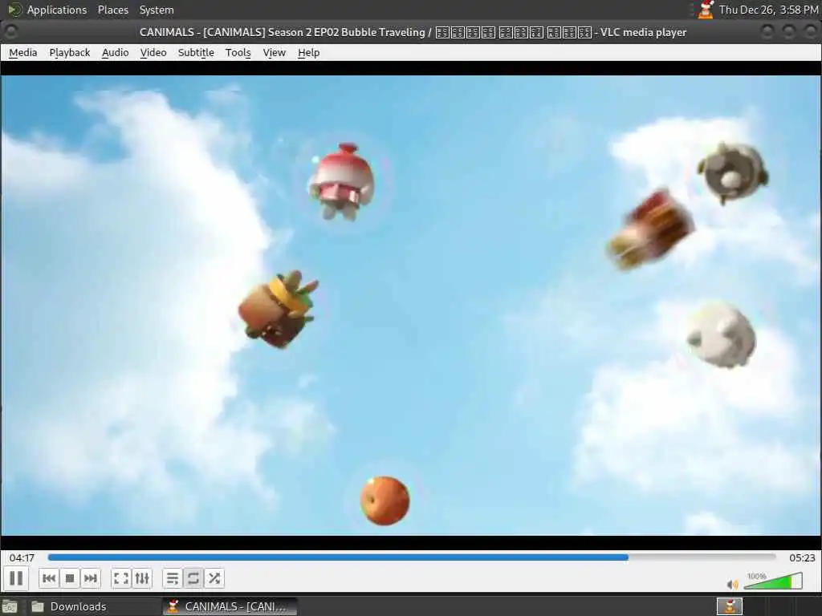Image resolution: width=822 pixels, height=616 pixels.
Task: Open the System menu in top panel
Action: coord(157,10)
